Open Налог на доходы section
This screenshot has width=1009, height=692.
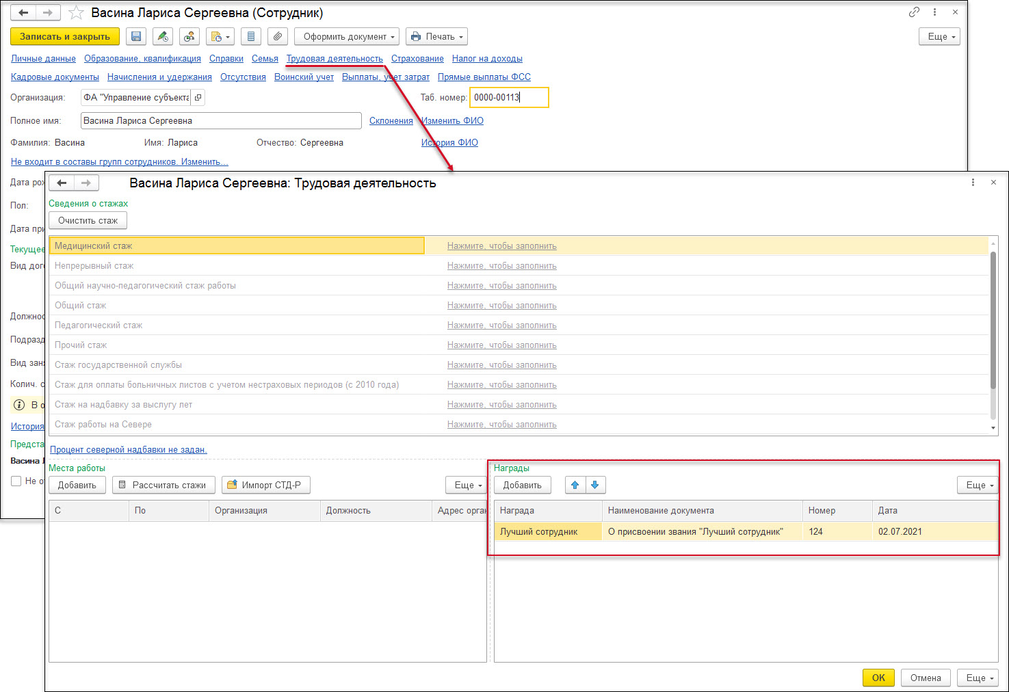pyautogui.click(x=487, y=59)
